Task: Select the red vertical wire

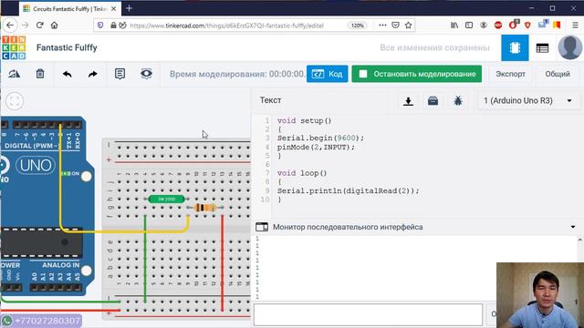Action: [x=223, y=262]
